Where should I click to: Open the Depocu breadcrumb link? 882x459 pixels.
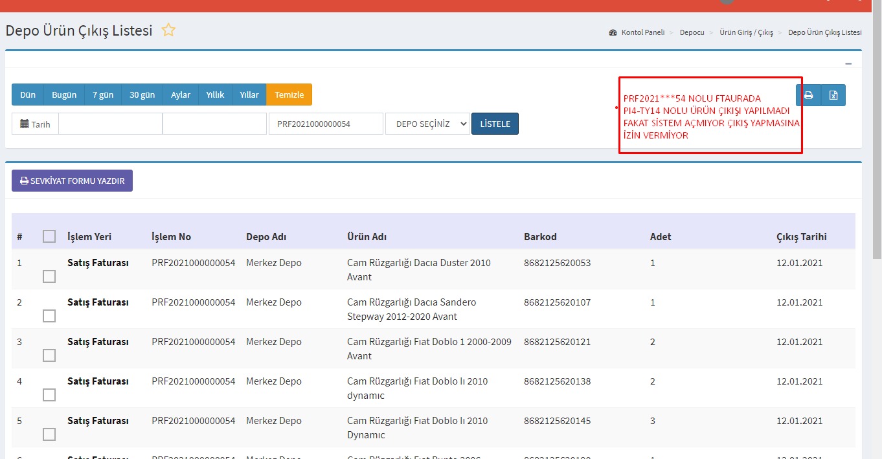[x=692, y=32]
